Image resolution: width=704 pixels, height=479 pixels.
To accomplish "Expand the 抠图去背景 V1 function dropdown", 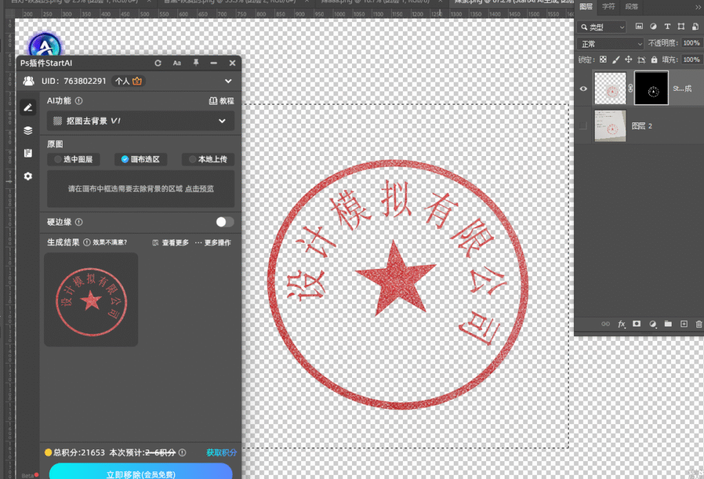I will point(140,121).
